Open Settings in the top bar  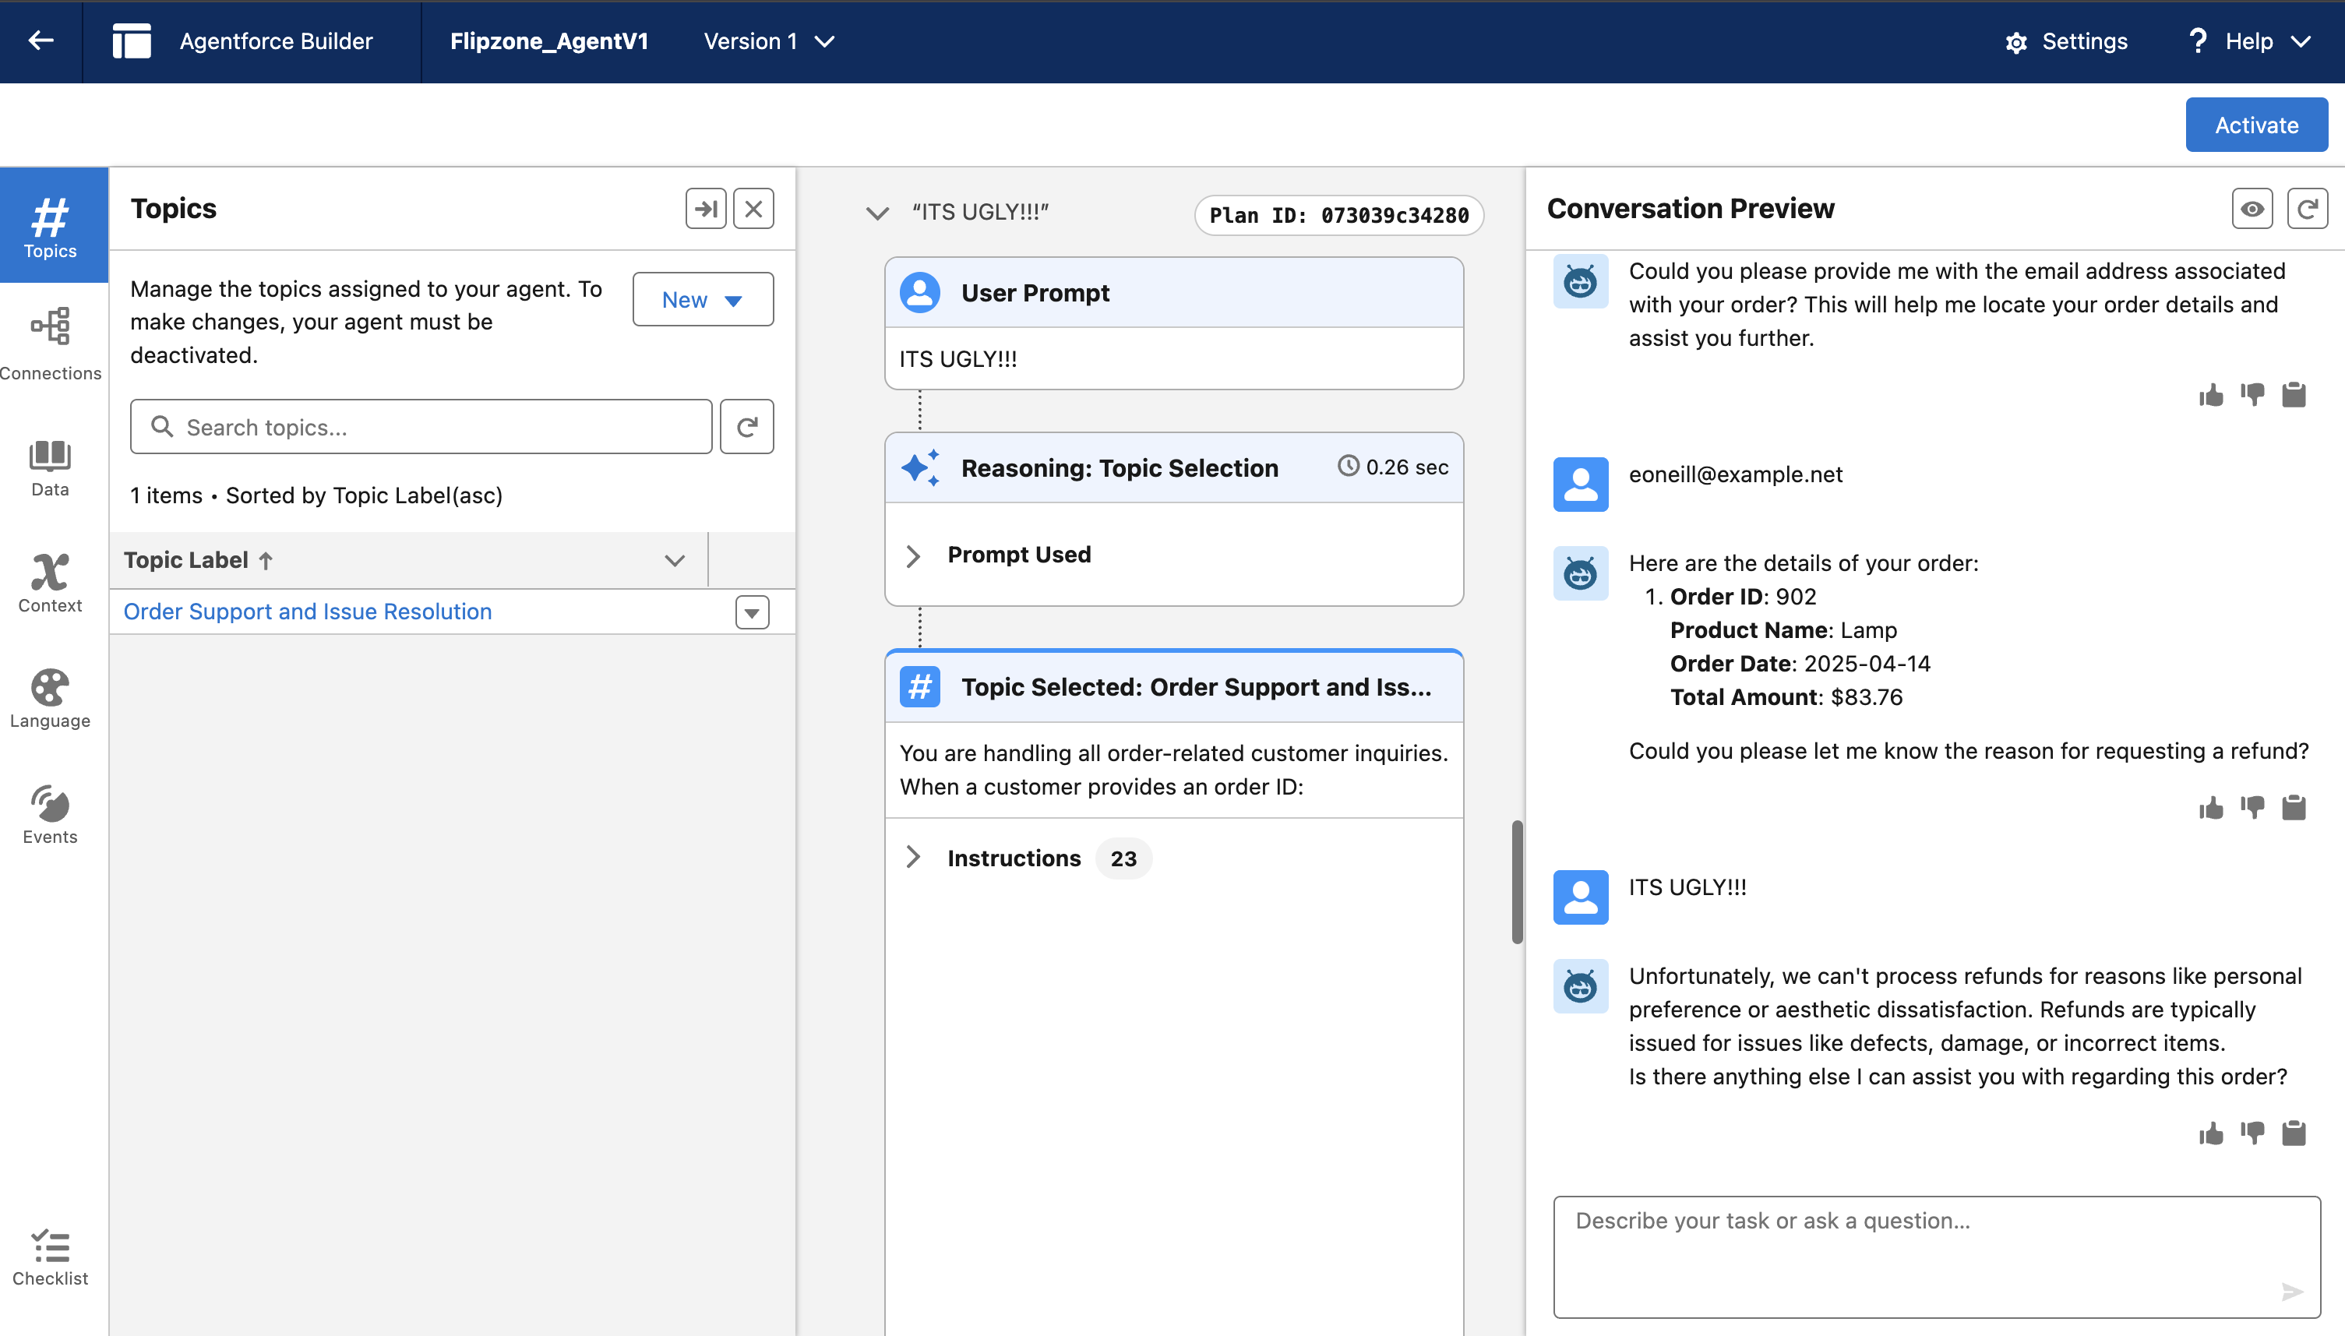pos(2066,41)
